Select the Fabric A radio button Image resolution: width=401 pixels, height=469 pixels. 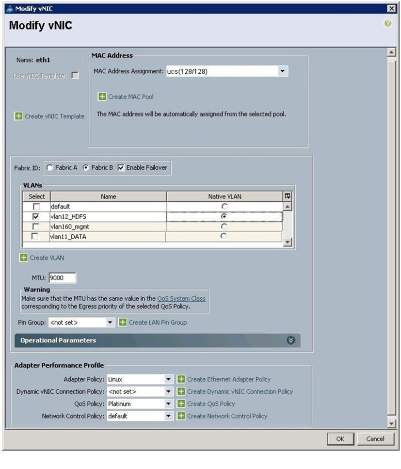point(50,167)
